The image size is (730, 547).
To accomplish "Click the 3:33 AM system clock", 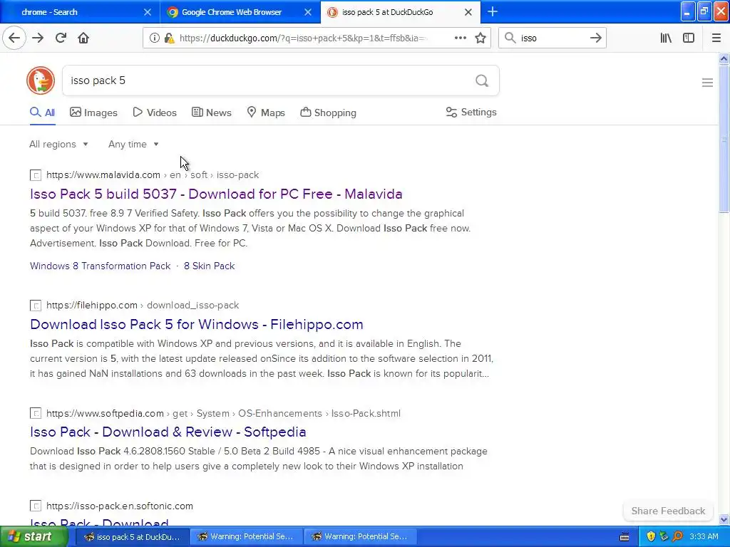I will [704, 536].
